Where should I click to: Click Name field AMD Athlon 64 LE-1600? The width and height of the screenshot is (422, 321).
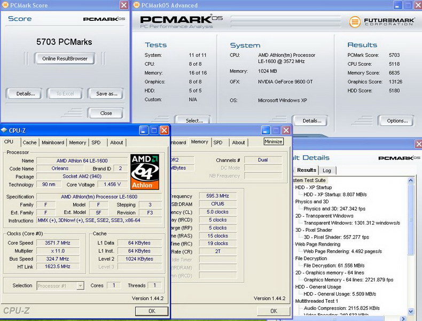click(x=82, y=160)
